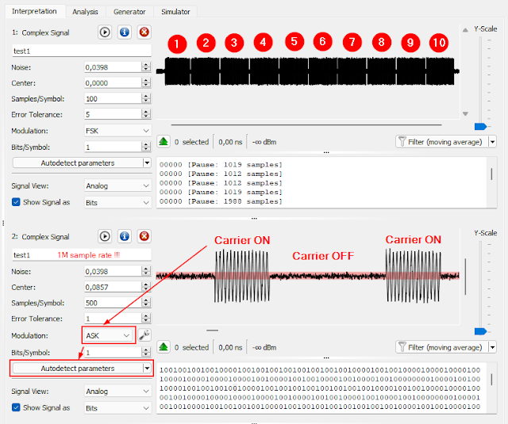
Task: Click the Pause: 1988 samples line
Action: 221,201
